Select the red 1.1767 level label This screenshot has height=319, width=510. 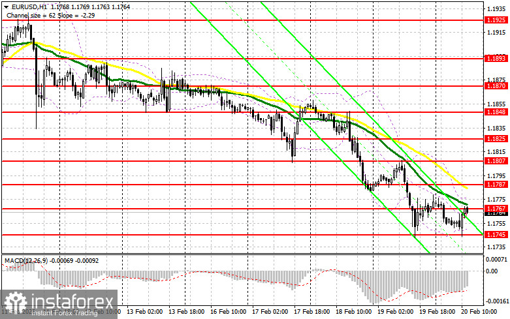tap(496, 208)
